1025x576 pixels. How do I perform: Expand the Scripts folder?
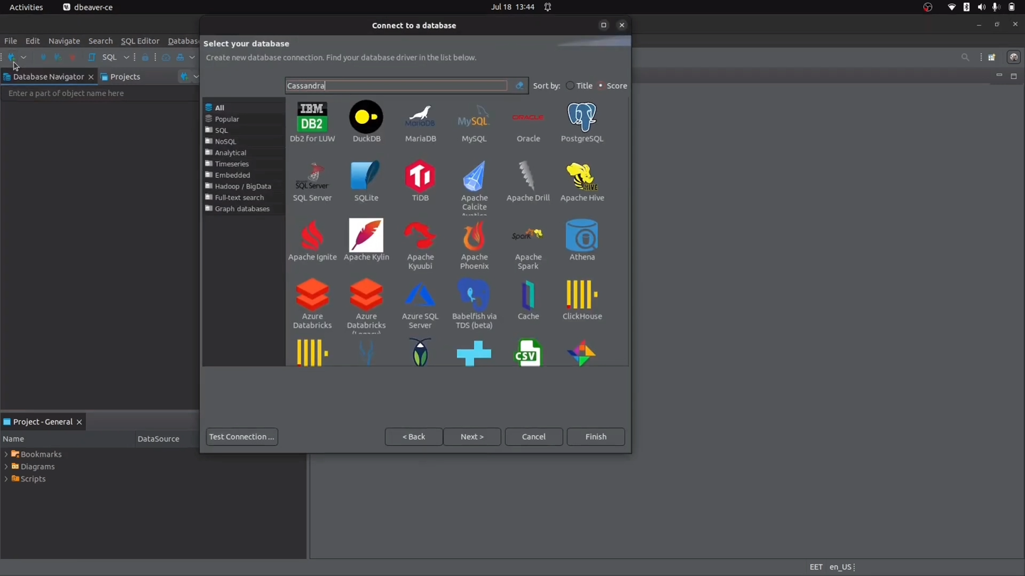[6, 479]
